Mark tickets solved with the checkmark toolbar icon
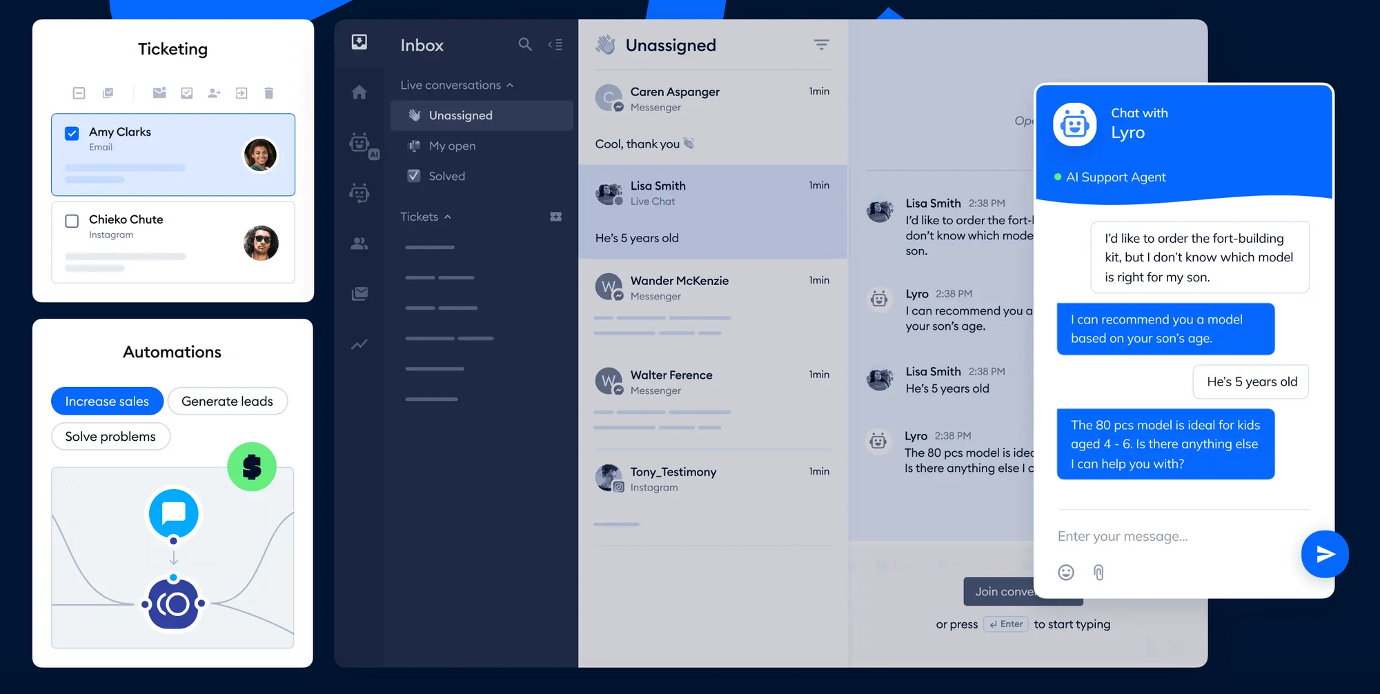Viewport: 1380px width, 694px height. tap(186, 93)
